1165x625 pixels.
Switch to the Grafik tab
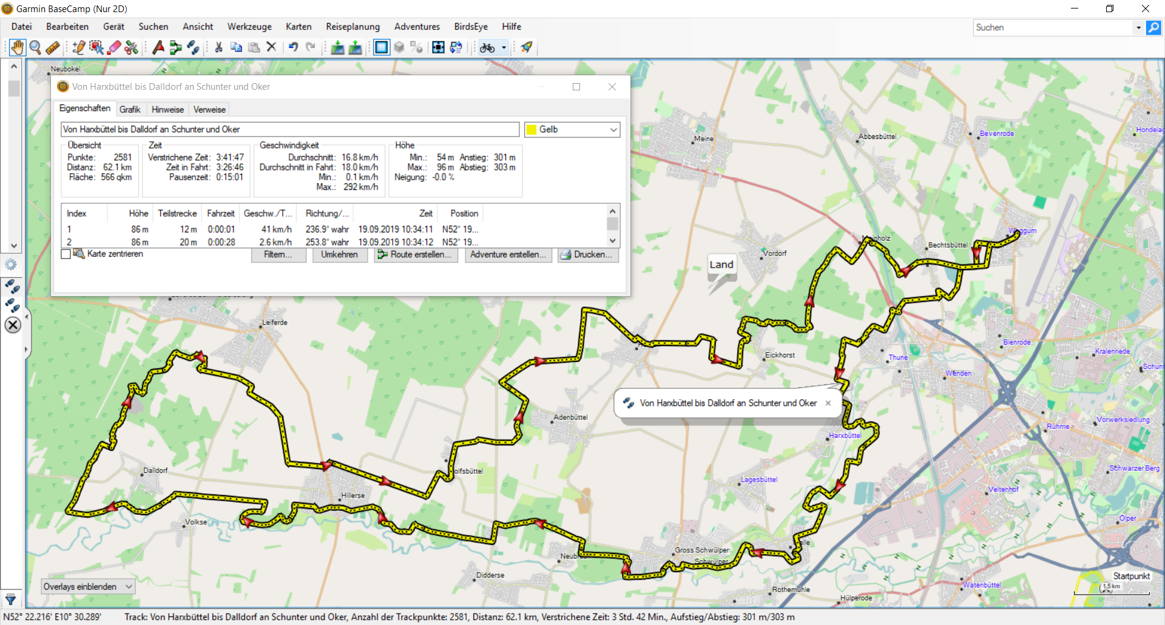point(130,110)
